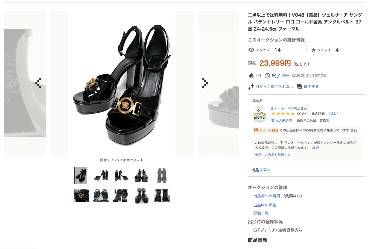Select the first shoe thumbnail
This screenshot has height=249, width=368.
[81, 175]
